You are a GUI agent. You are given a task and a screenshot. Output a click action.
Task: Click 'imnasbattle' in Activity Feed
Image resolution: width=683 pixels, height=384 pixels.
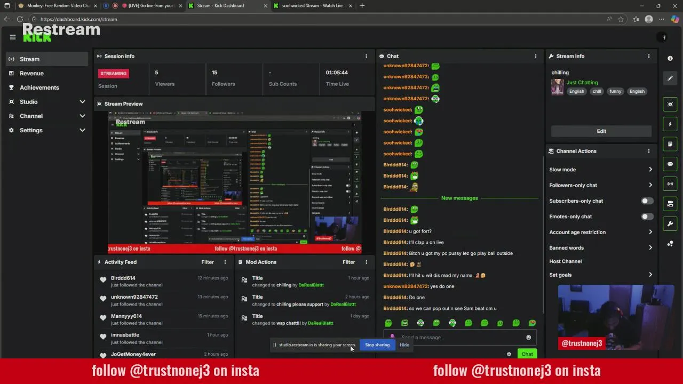125,335
